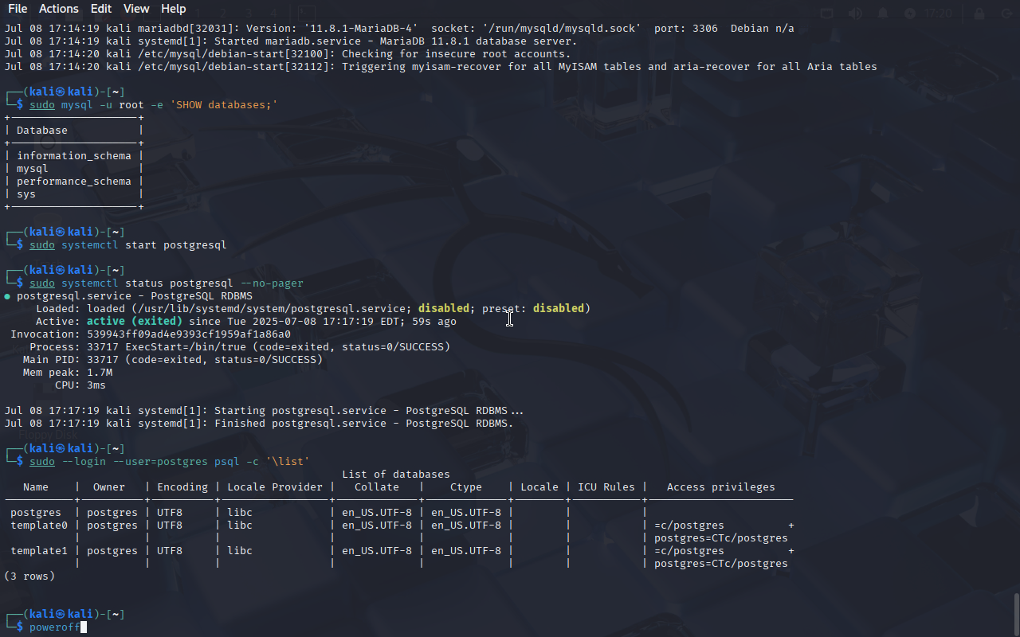Screen dimensions: 1020x637
Task: Click the 'port: 3306' text
Action: coord(686,29)
